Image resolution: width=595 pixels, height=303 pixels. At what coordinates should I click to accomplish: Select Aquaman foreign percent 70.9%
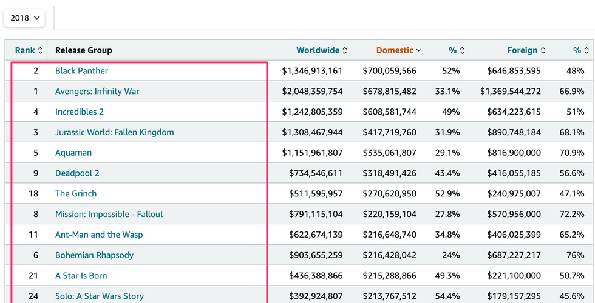572,153
